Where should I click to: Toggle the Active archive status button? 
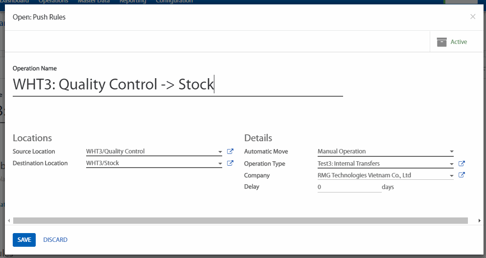(452, 42)
